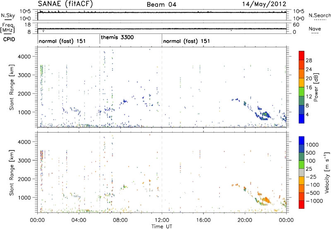Click the 20:00 time tick label
The height and width of the screenshot is (229, 331).
point(245,220)
